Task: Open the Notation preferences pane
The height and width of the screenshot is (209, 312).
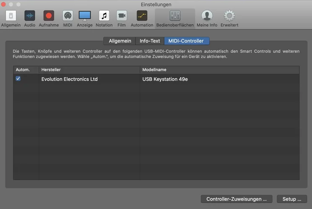Action: 104,19
